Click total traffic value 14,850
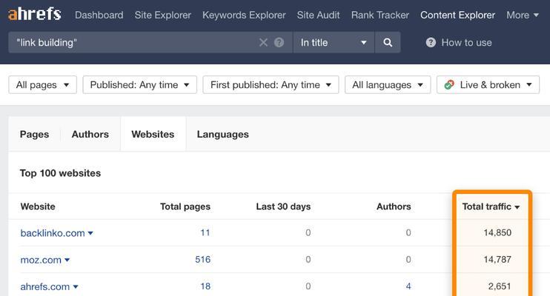 click(497, 232)
